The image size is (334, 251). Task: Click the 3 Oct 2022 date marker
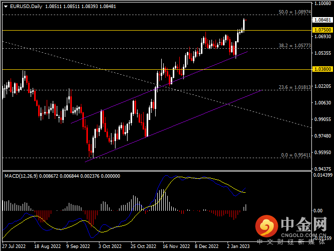(x=110, y=246)
